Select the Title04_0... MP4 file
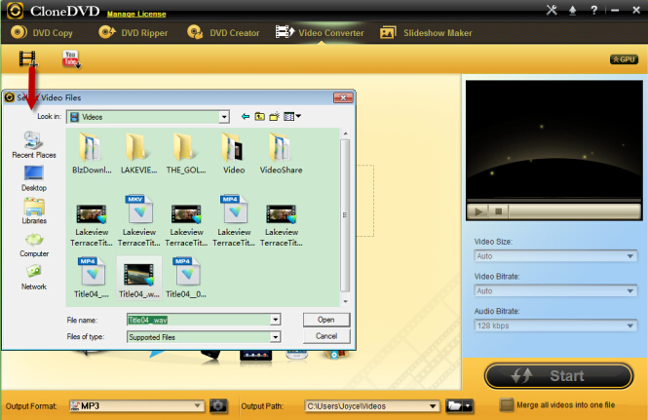Screen dimensions: 648x420 click(x=186, y=278)
